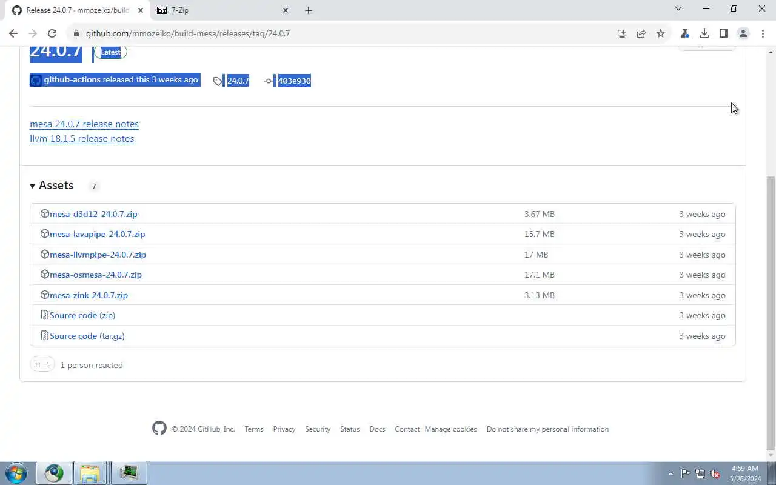This screenshot has height=485, width=776.
Task: Click package icon beside mesa-zink zip
Action: click(x=44, y=295)
